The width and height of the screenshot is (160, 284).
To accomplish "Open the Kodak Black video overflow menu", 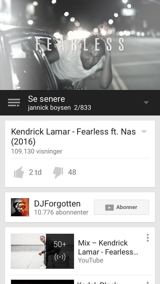I will pyautogui.click(x=148, y=282).
